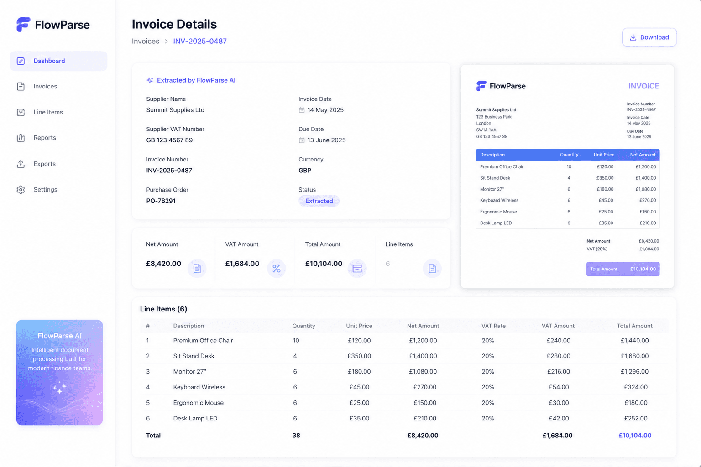701x467 pixels.
Task: Click the calendar icon next to 14 May 2025
Action: tap(302, 110)
